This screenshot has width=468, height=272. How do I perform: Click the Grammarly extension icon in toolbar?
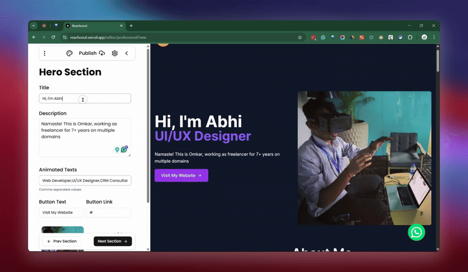(x=323, y=37)
